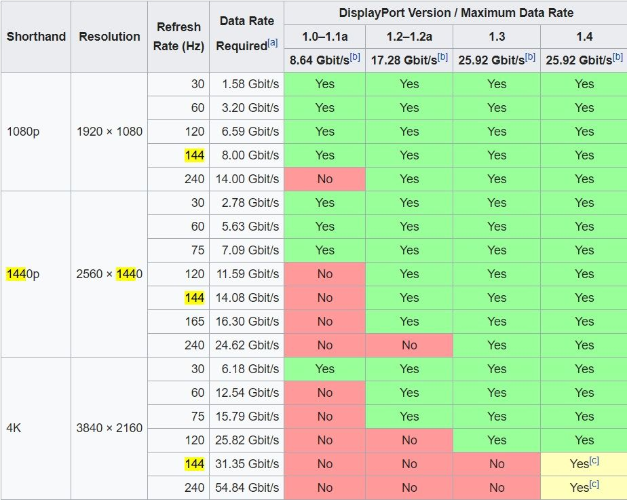
Task: Click the 24.62 Gbit/s data rate cell
Action: pyautogui.click(x=247, y=345)
